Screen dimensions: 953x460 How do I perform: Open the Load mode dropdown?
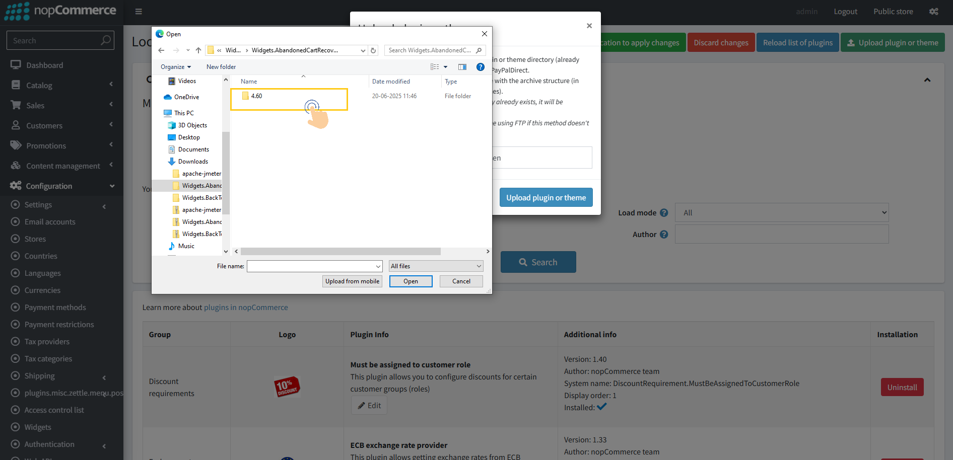click(782, 213)
